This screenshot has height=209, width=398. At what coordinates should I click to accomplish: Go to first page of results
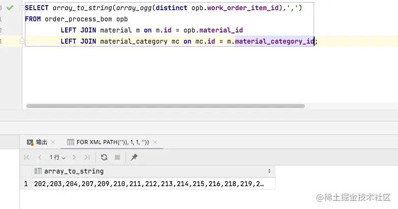tap(26, 157)
